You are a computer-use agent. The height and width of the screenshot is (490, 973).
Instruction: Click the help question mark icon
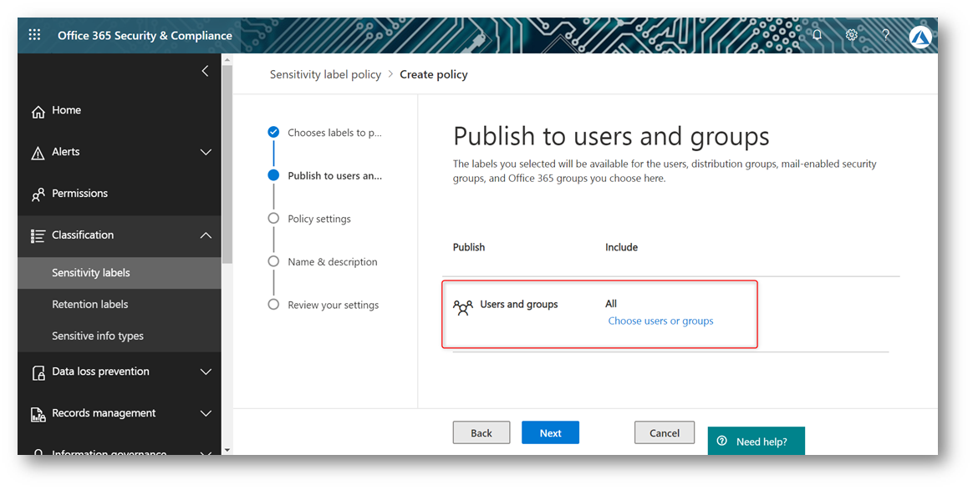click(885, 35)
